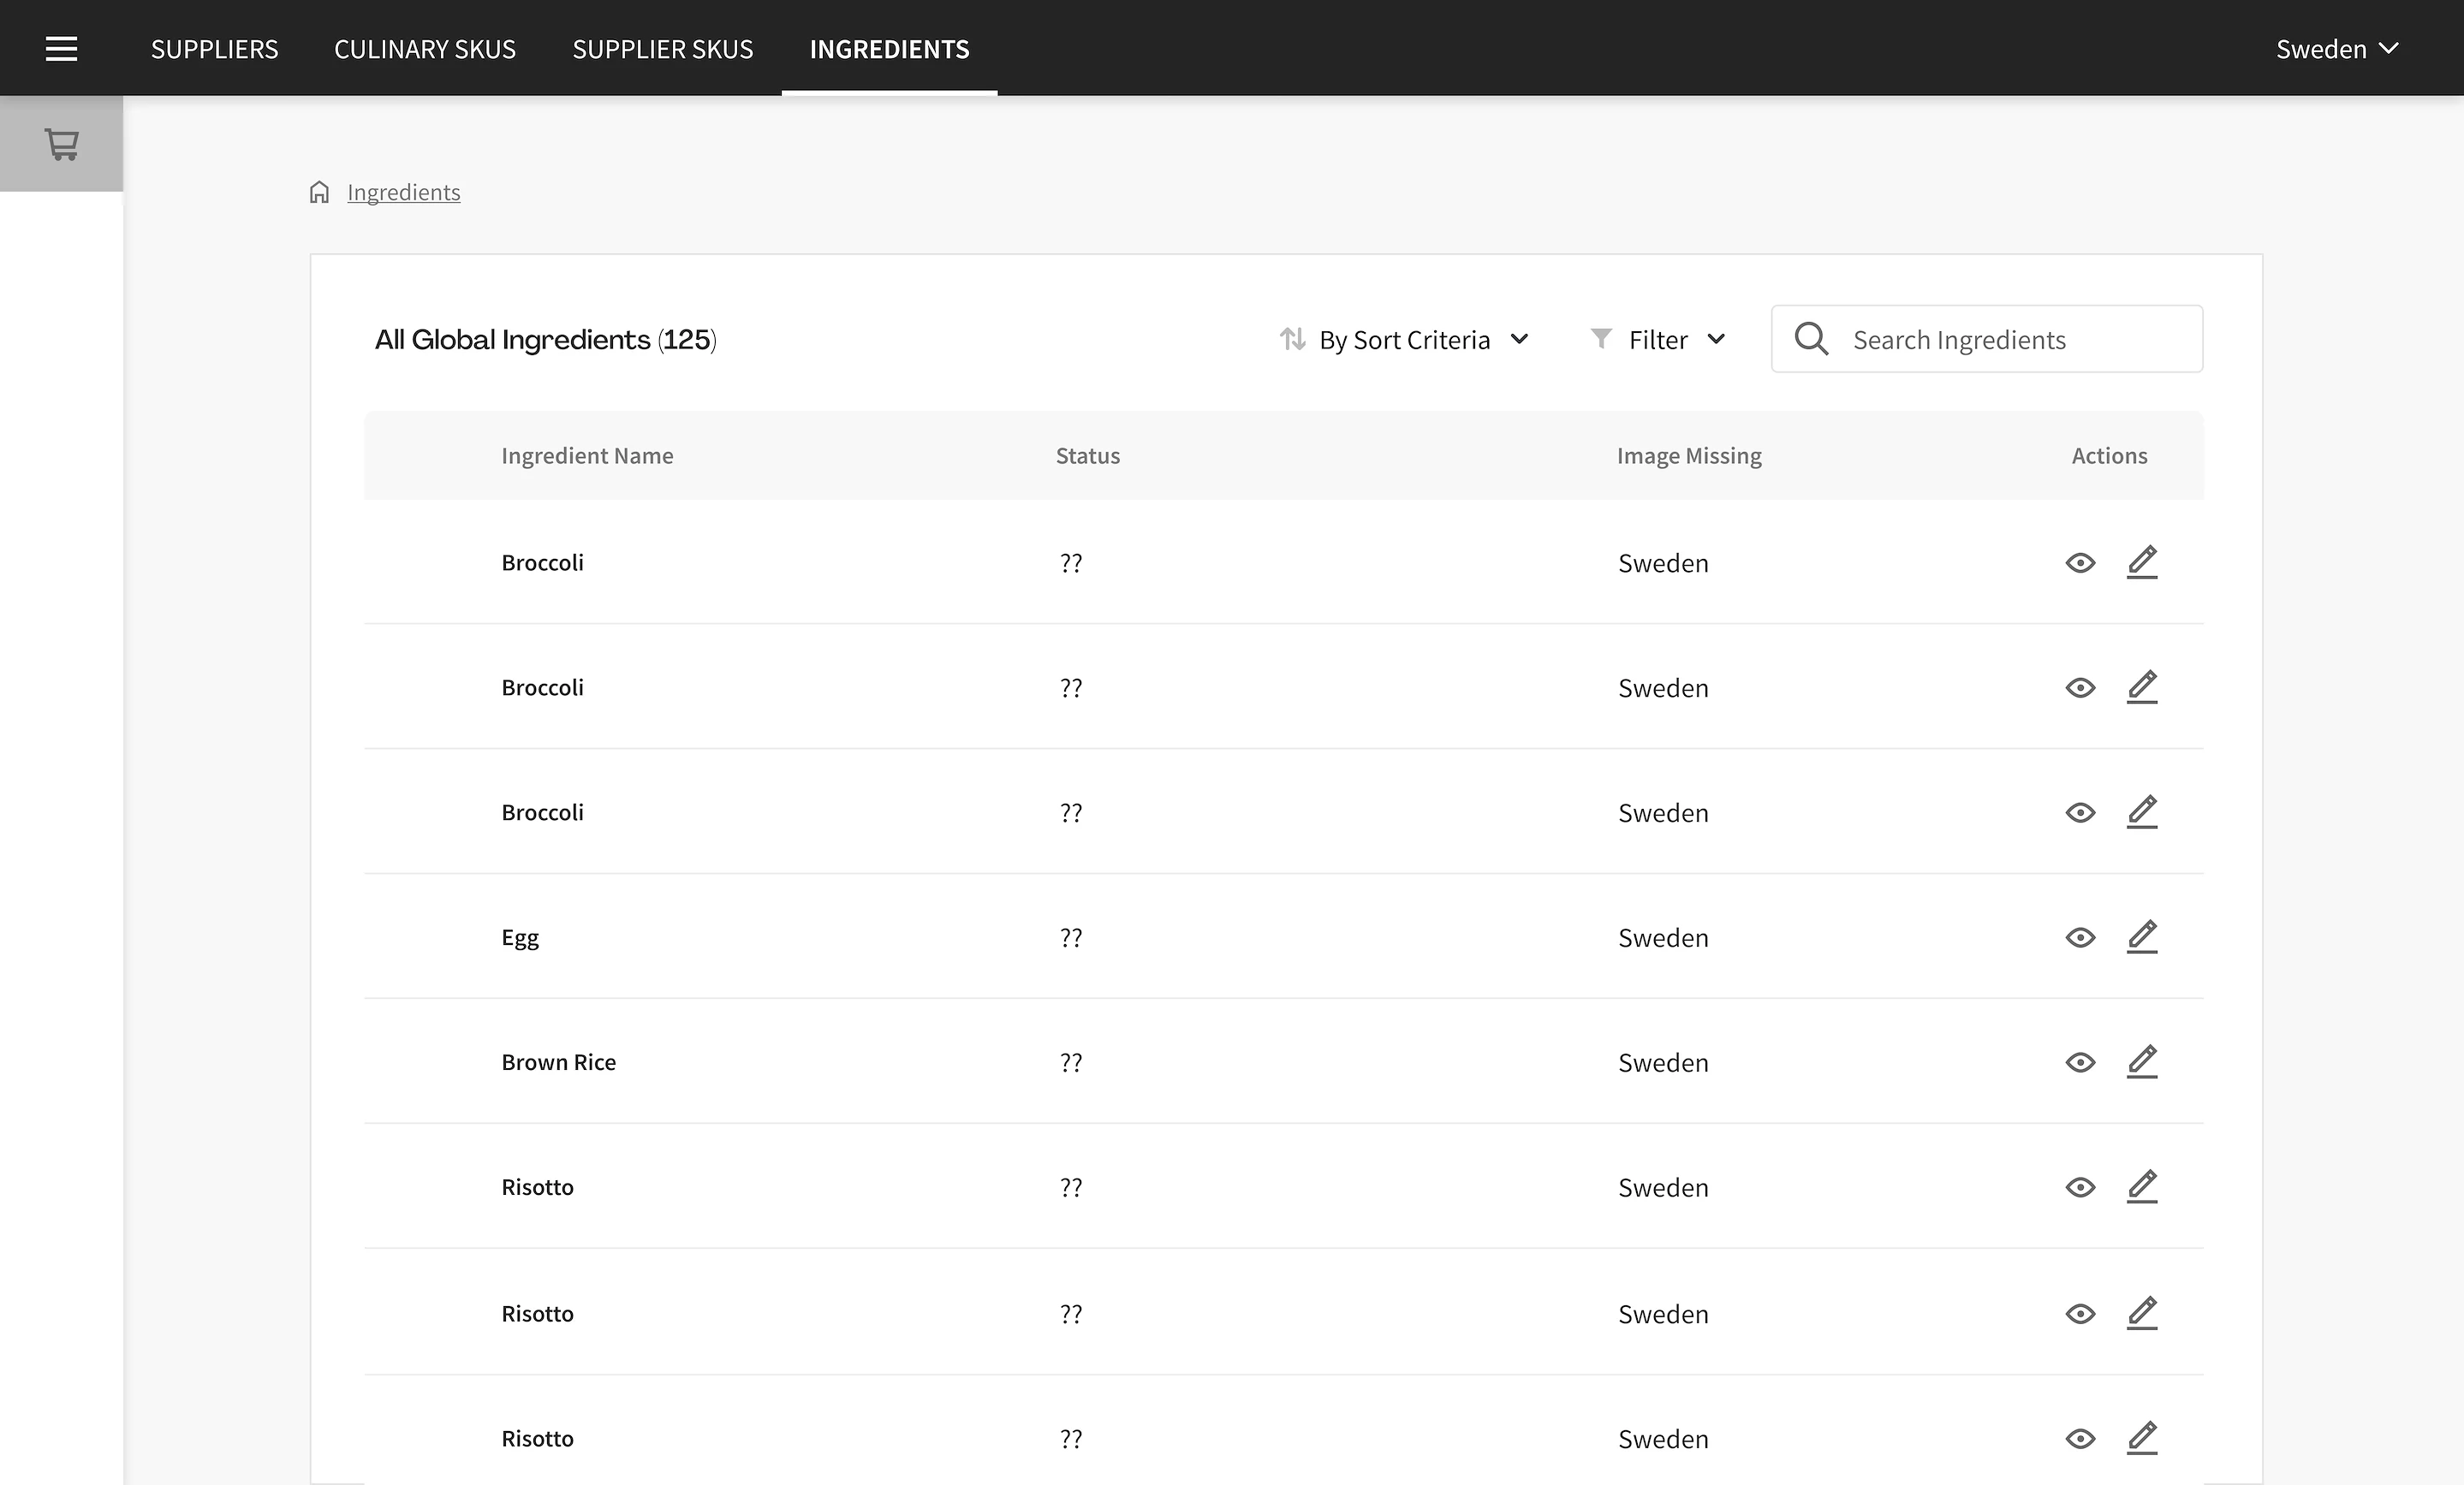Click the shopping cart sidebar icon
Screen dimensions: 2464x1485
pyautogui.click(x=61, y=144)
